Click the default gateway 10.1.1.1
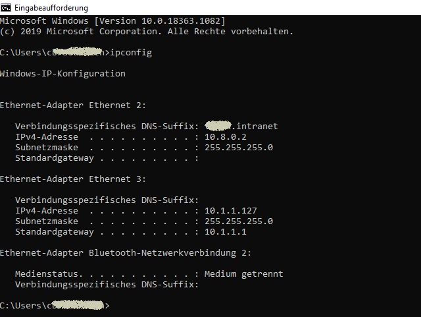 click(x=225, y=232)
